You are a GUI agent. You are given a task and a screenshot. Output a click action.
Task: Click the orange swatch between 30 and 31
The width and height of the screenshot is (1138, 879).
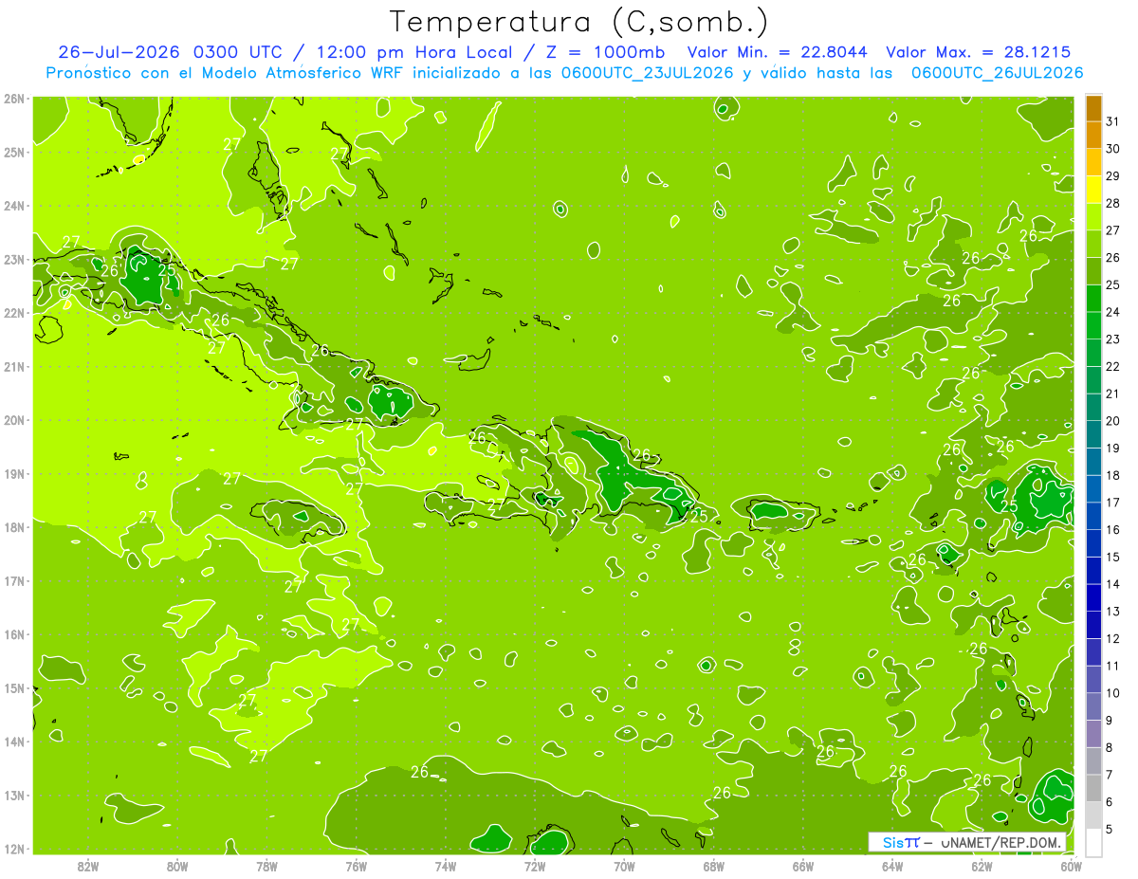tap(1093, 136)
